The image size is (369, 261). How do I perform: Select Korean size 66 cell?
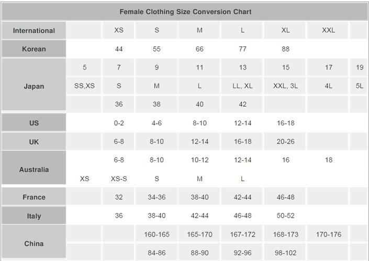[x=199, y=49]
